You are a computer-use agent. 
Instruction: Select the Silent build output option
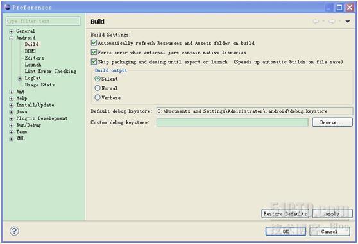[98, 79]
